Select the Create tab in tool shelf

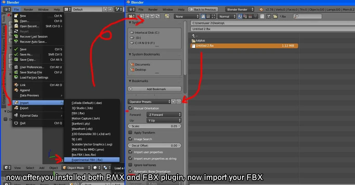pos(4,31)
